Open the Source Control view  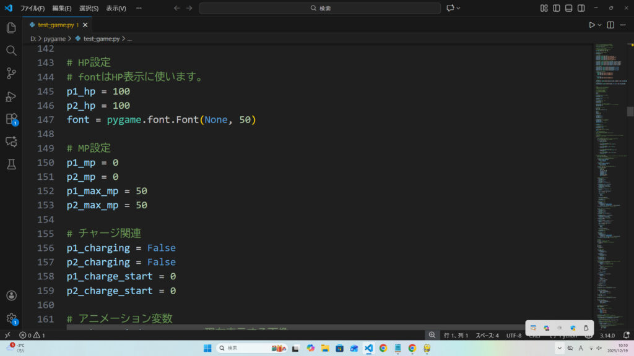pos(11,74)
